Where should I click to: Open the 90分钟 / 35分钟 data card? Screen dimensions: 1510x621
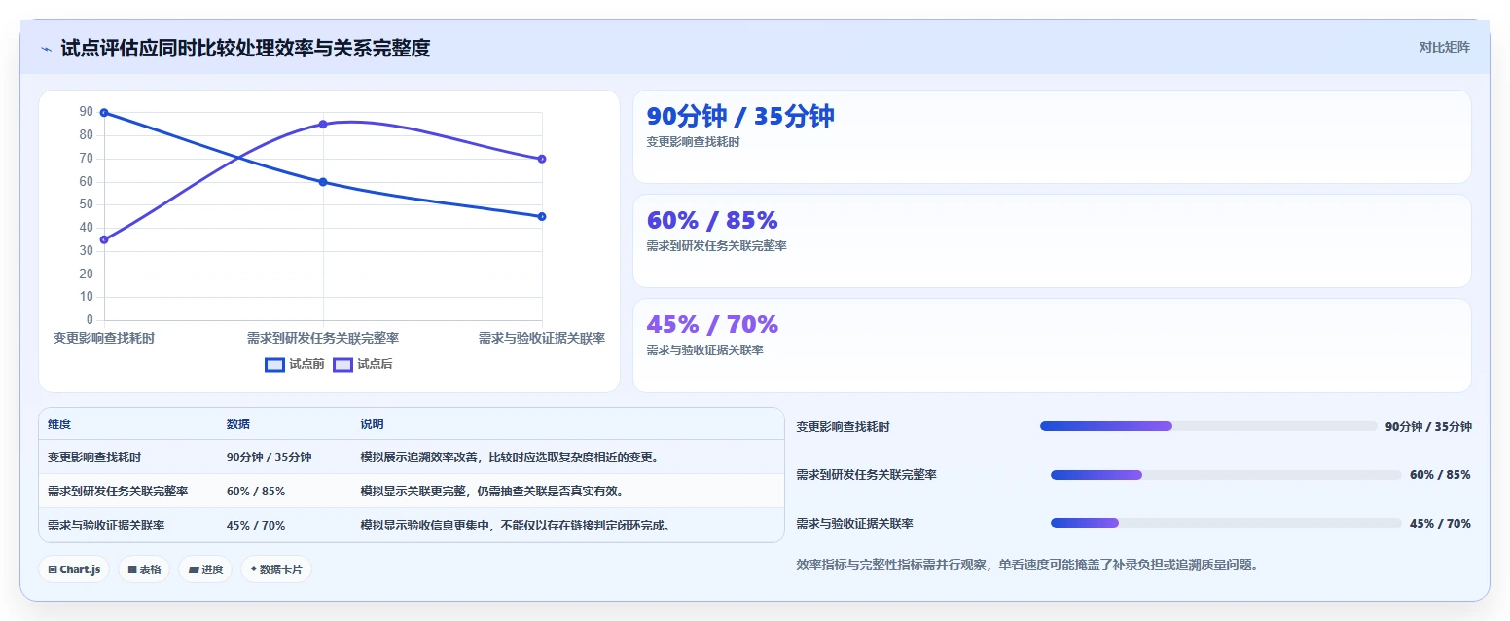[1052, 136]
